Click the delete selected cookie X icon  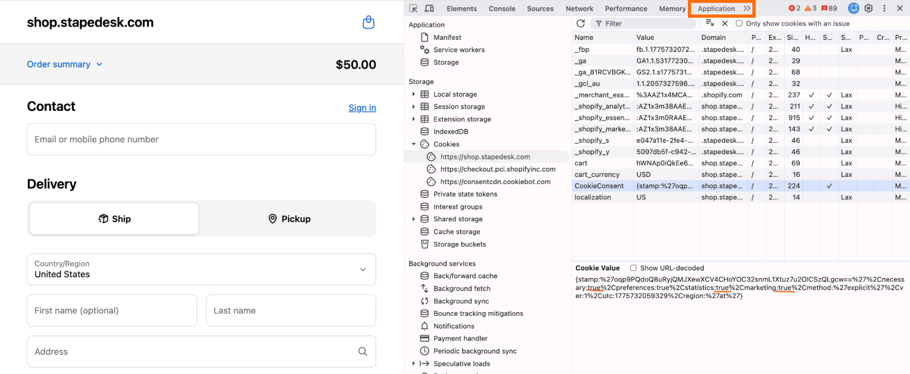[x=725, y=23]
